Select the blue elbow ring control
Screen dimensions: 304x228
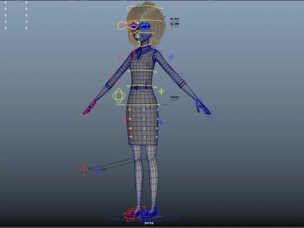[177, 78]
